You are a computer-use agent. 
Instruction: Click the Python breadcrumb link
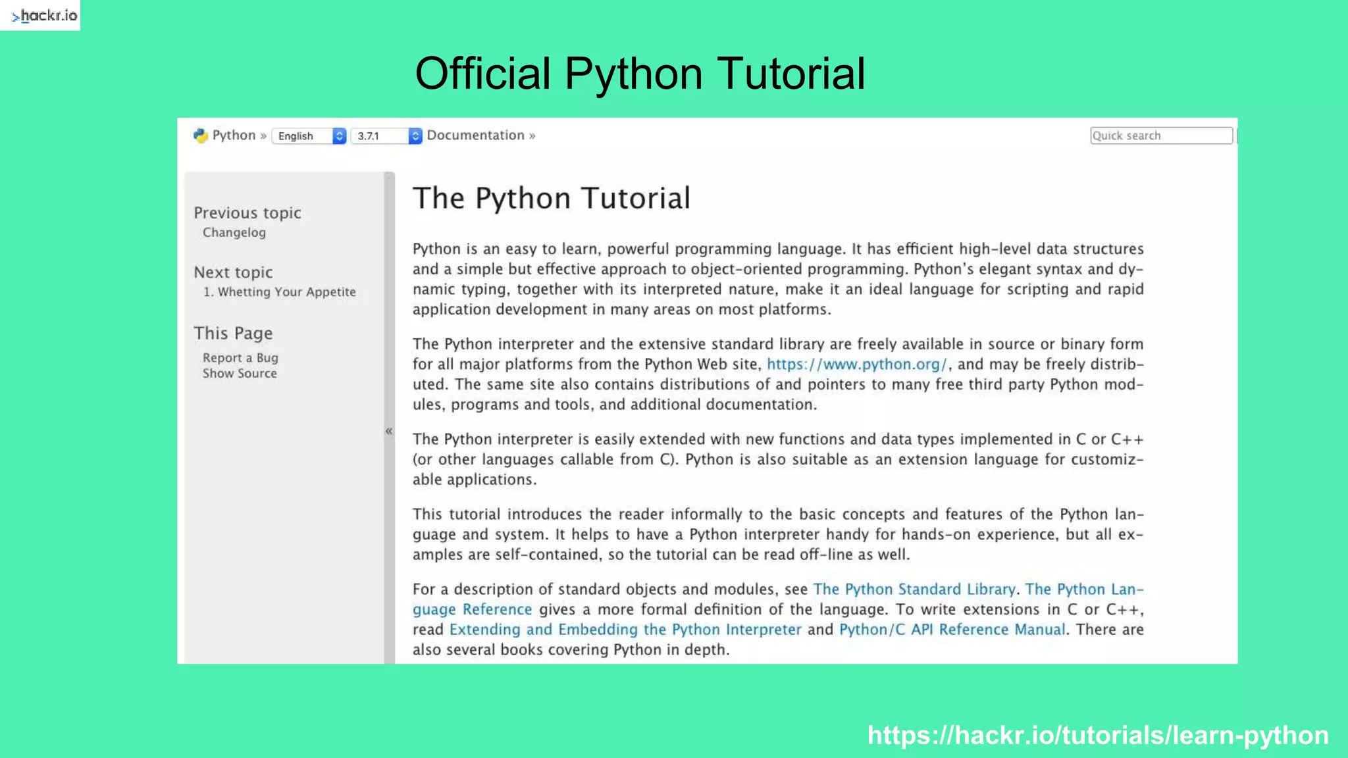coord(234,136)
